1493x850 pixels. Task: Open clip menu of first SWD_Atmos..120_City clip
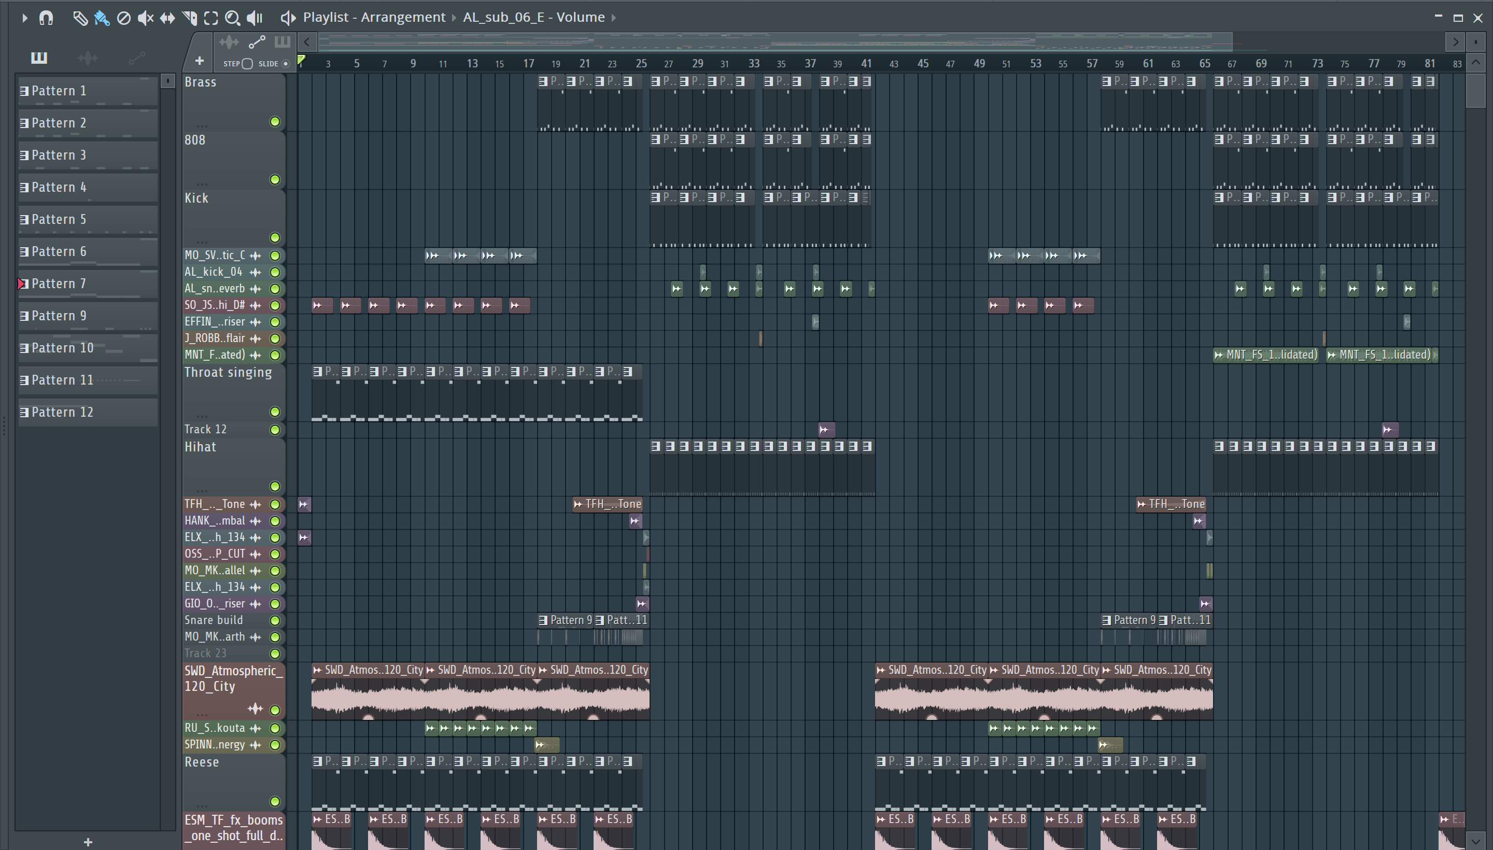pyautogui.click(x=317, y=670)
